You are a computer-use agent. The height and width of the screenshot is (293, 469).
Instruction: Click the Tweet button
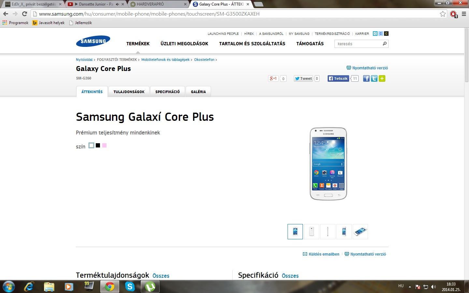303,78
